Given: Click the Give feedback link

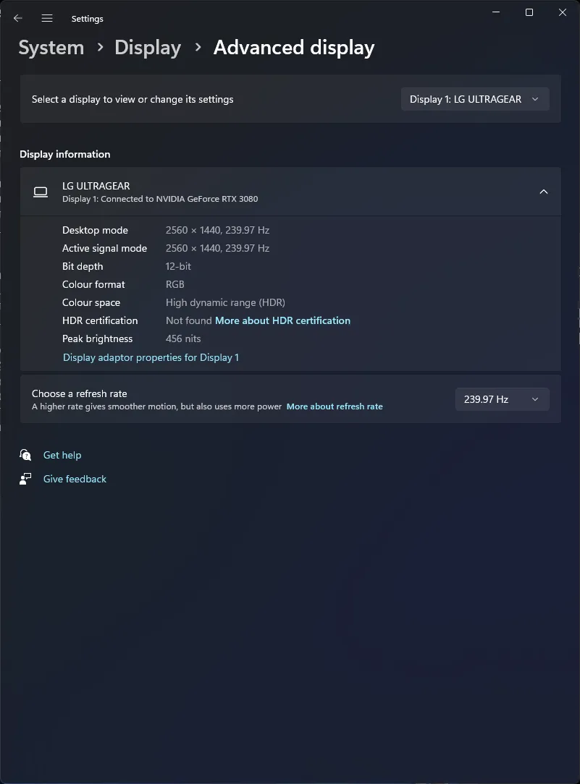Looking at the screenshot, I should pos(75,479).
